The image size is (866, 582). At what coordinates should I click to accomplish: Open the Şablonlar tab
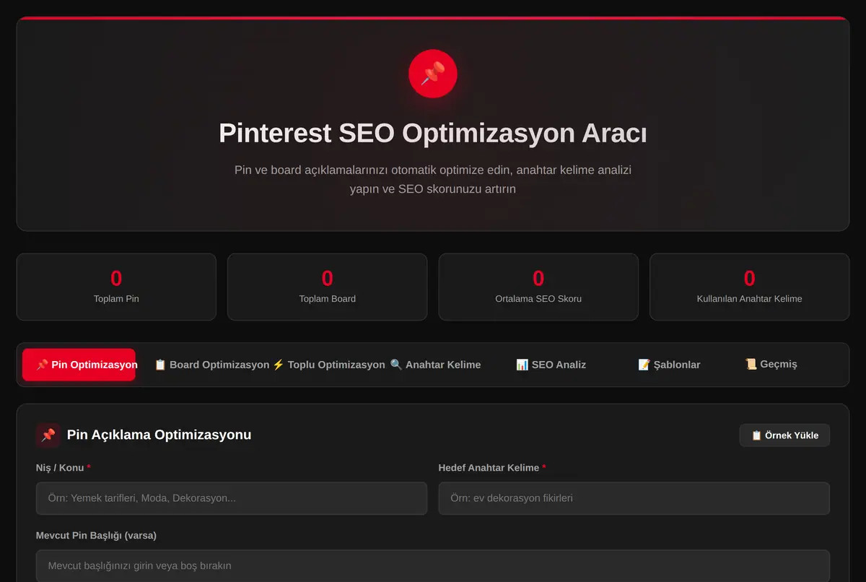coord(669,365)
